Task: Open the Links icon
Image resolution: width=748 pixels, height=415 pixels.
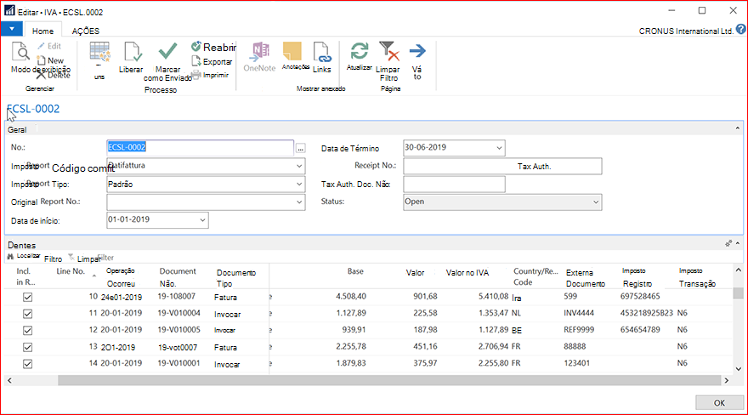Action: pos(322,53)
